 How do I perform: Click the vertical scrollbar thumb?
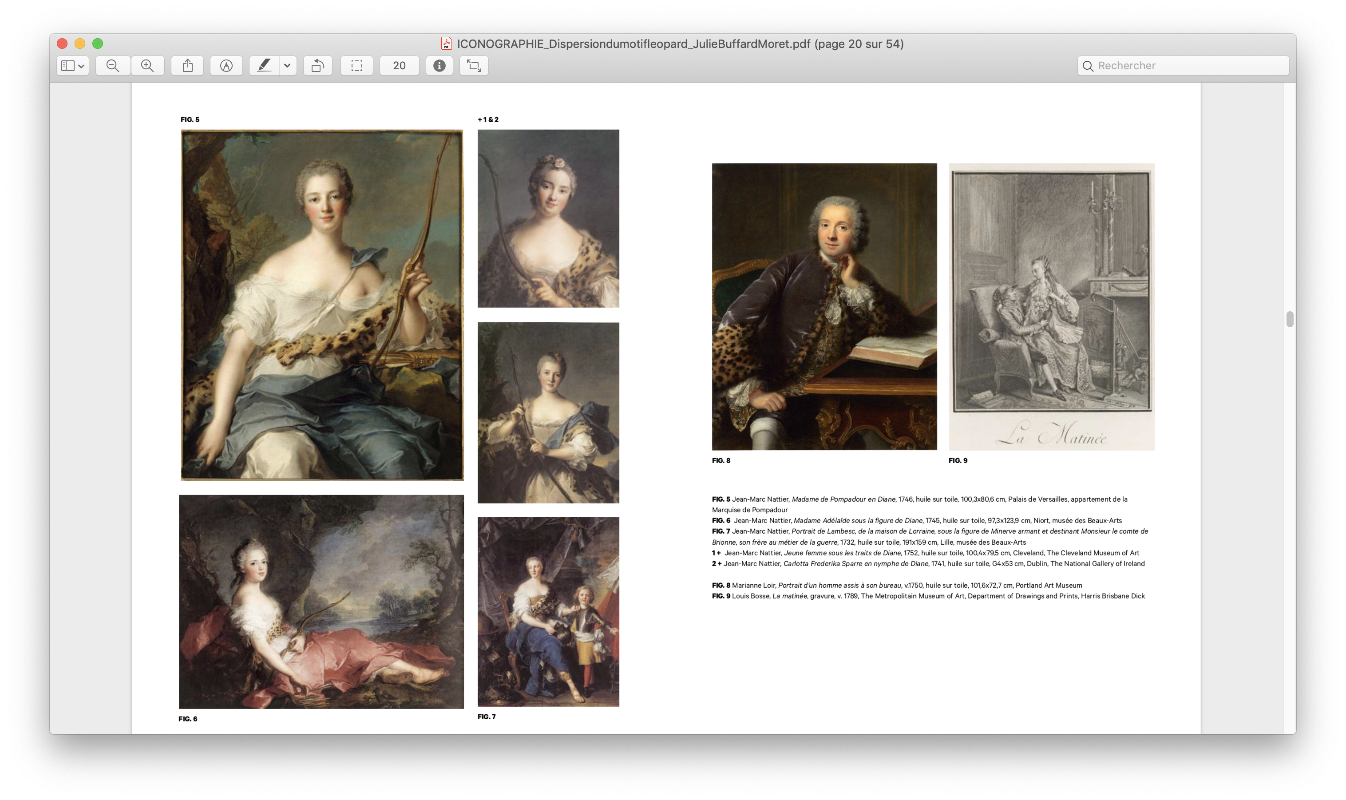[x=1290, y=319]
